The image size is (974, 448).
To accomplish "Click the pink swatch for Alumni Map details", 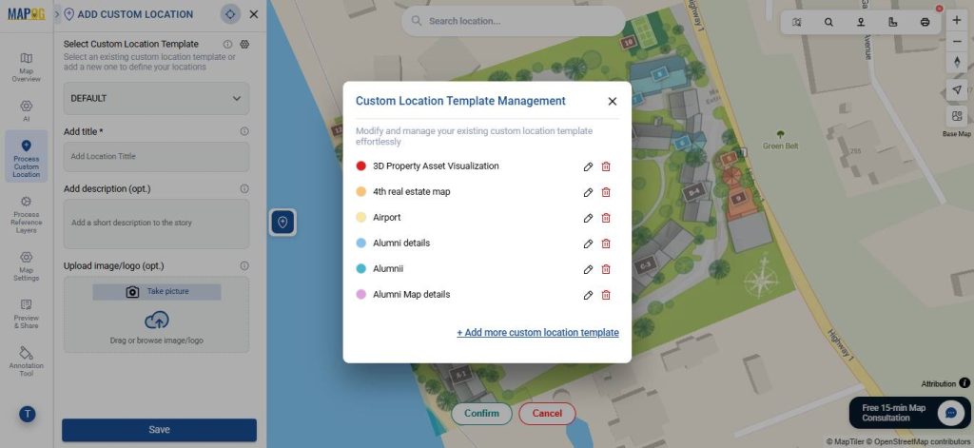I will click(360, 295).
